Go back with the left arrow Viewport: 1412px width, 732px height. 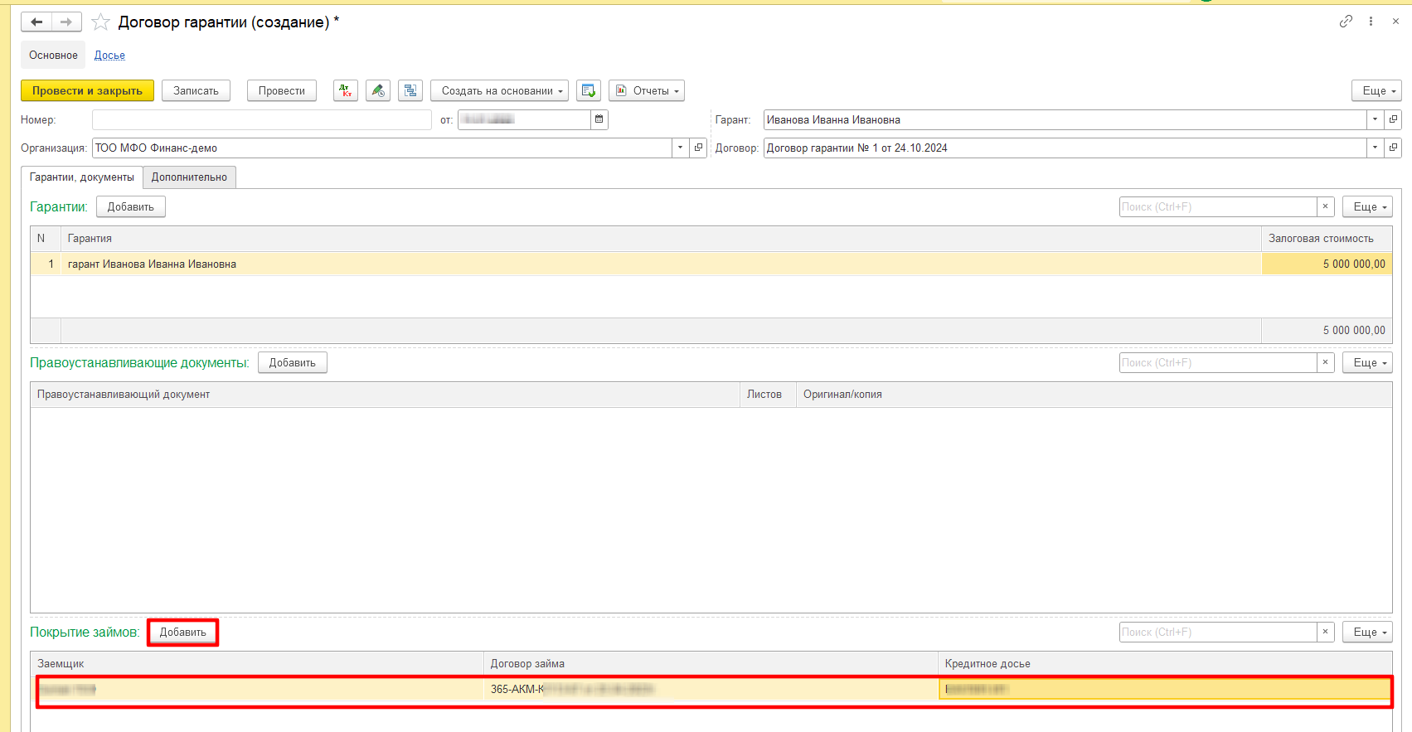click(x=36, y=22)
